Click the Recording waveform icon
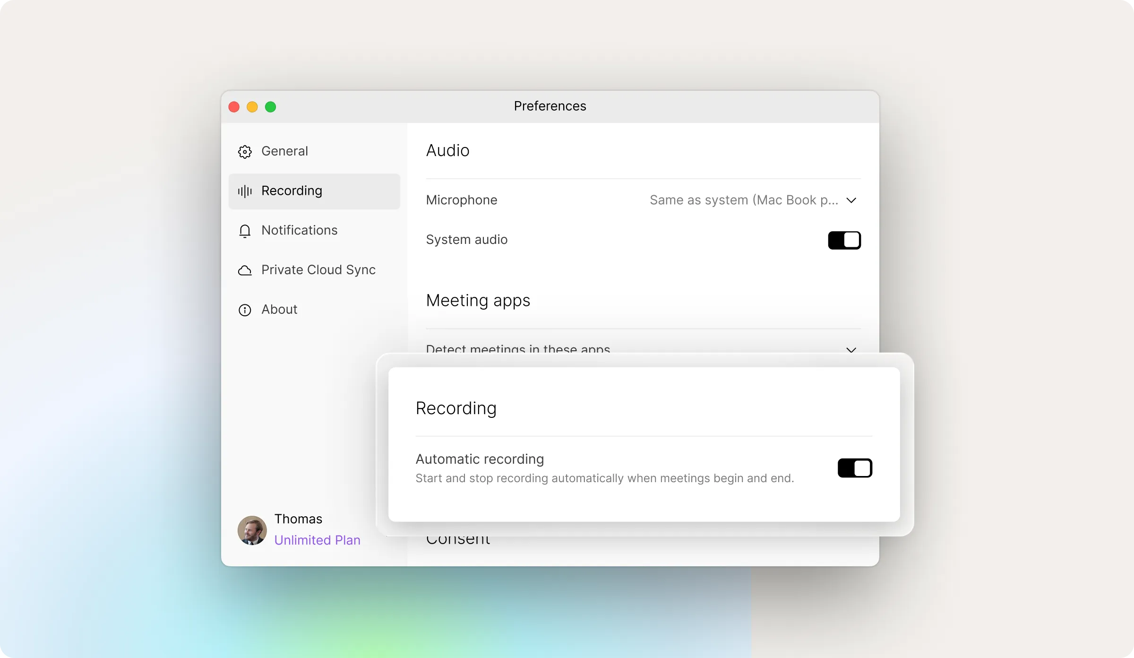This screenshot has height=658, width=1134. 245,191
